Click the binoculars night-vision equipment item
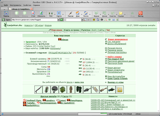Screen dimensions: 160x116 111,89
